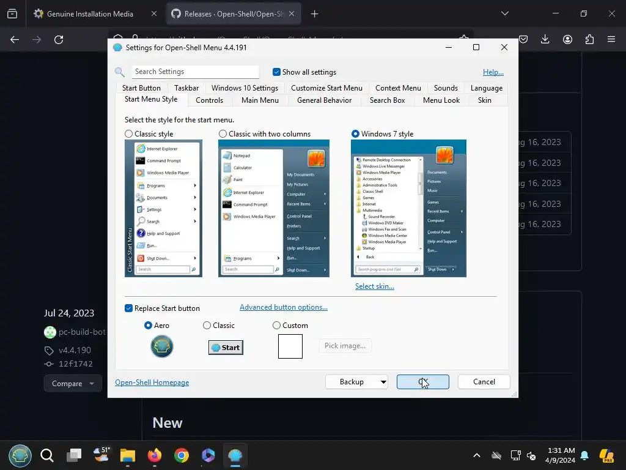Click the Pocket save icon in Firefox
The width and height of the screenshot is (626, 470).
523,39
